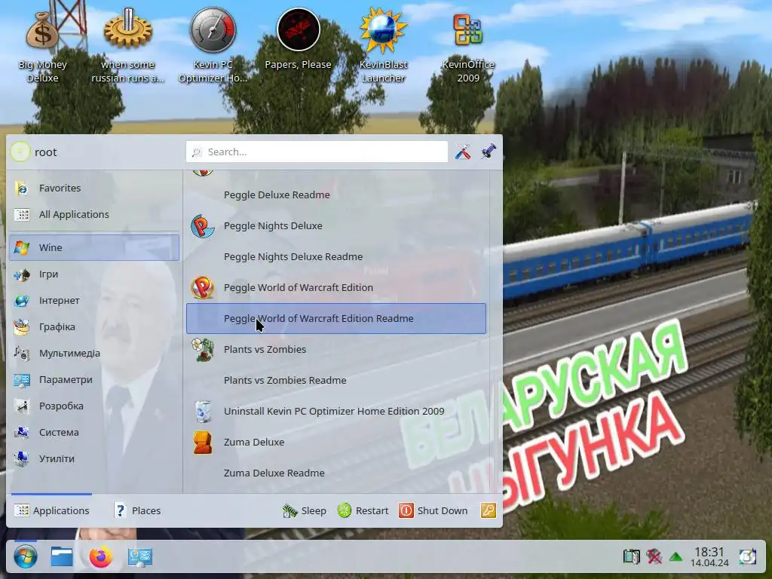Launch Plants vs Zombies
Image resolution: width=772 pixels, height=579 pixels.
335,350
